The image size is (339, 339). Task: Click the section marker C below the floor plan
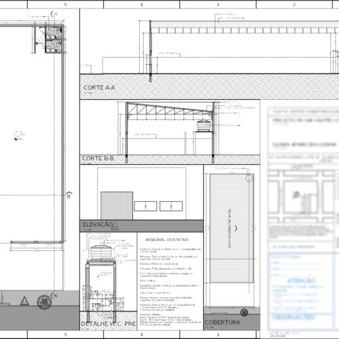click(54, 295)
